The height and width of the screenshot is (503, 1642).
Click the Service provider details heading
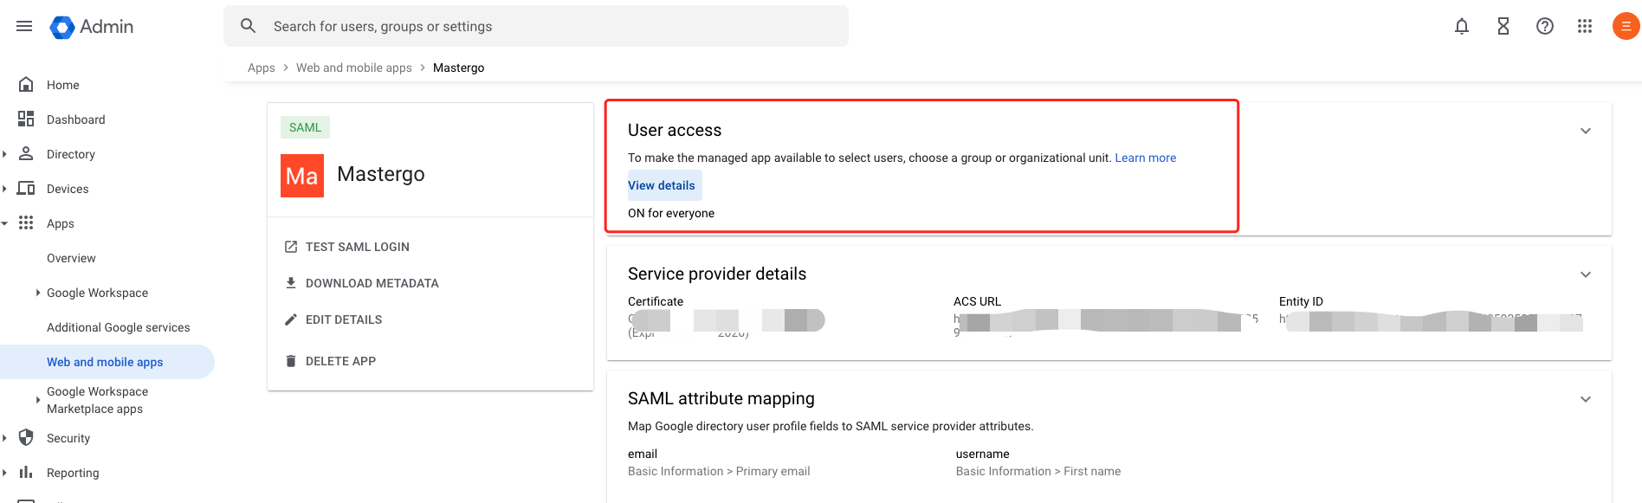717,274
